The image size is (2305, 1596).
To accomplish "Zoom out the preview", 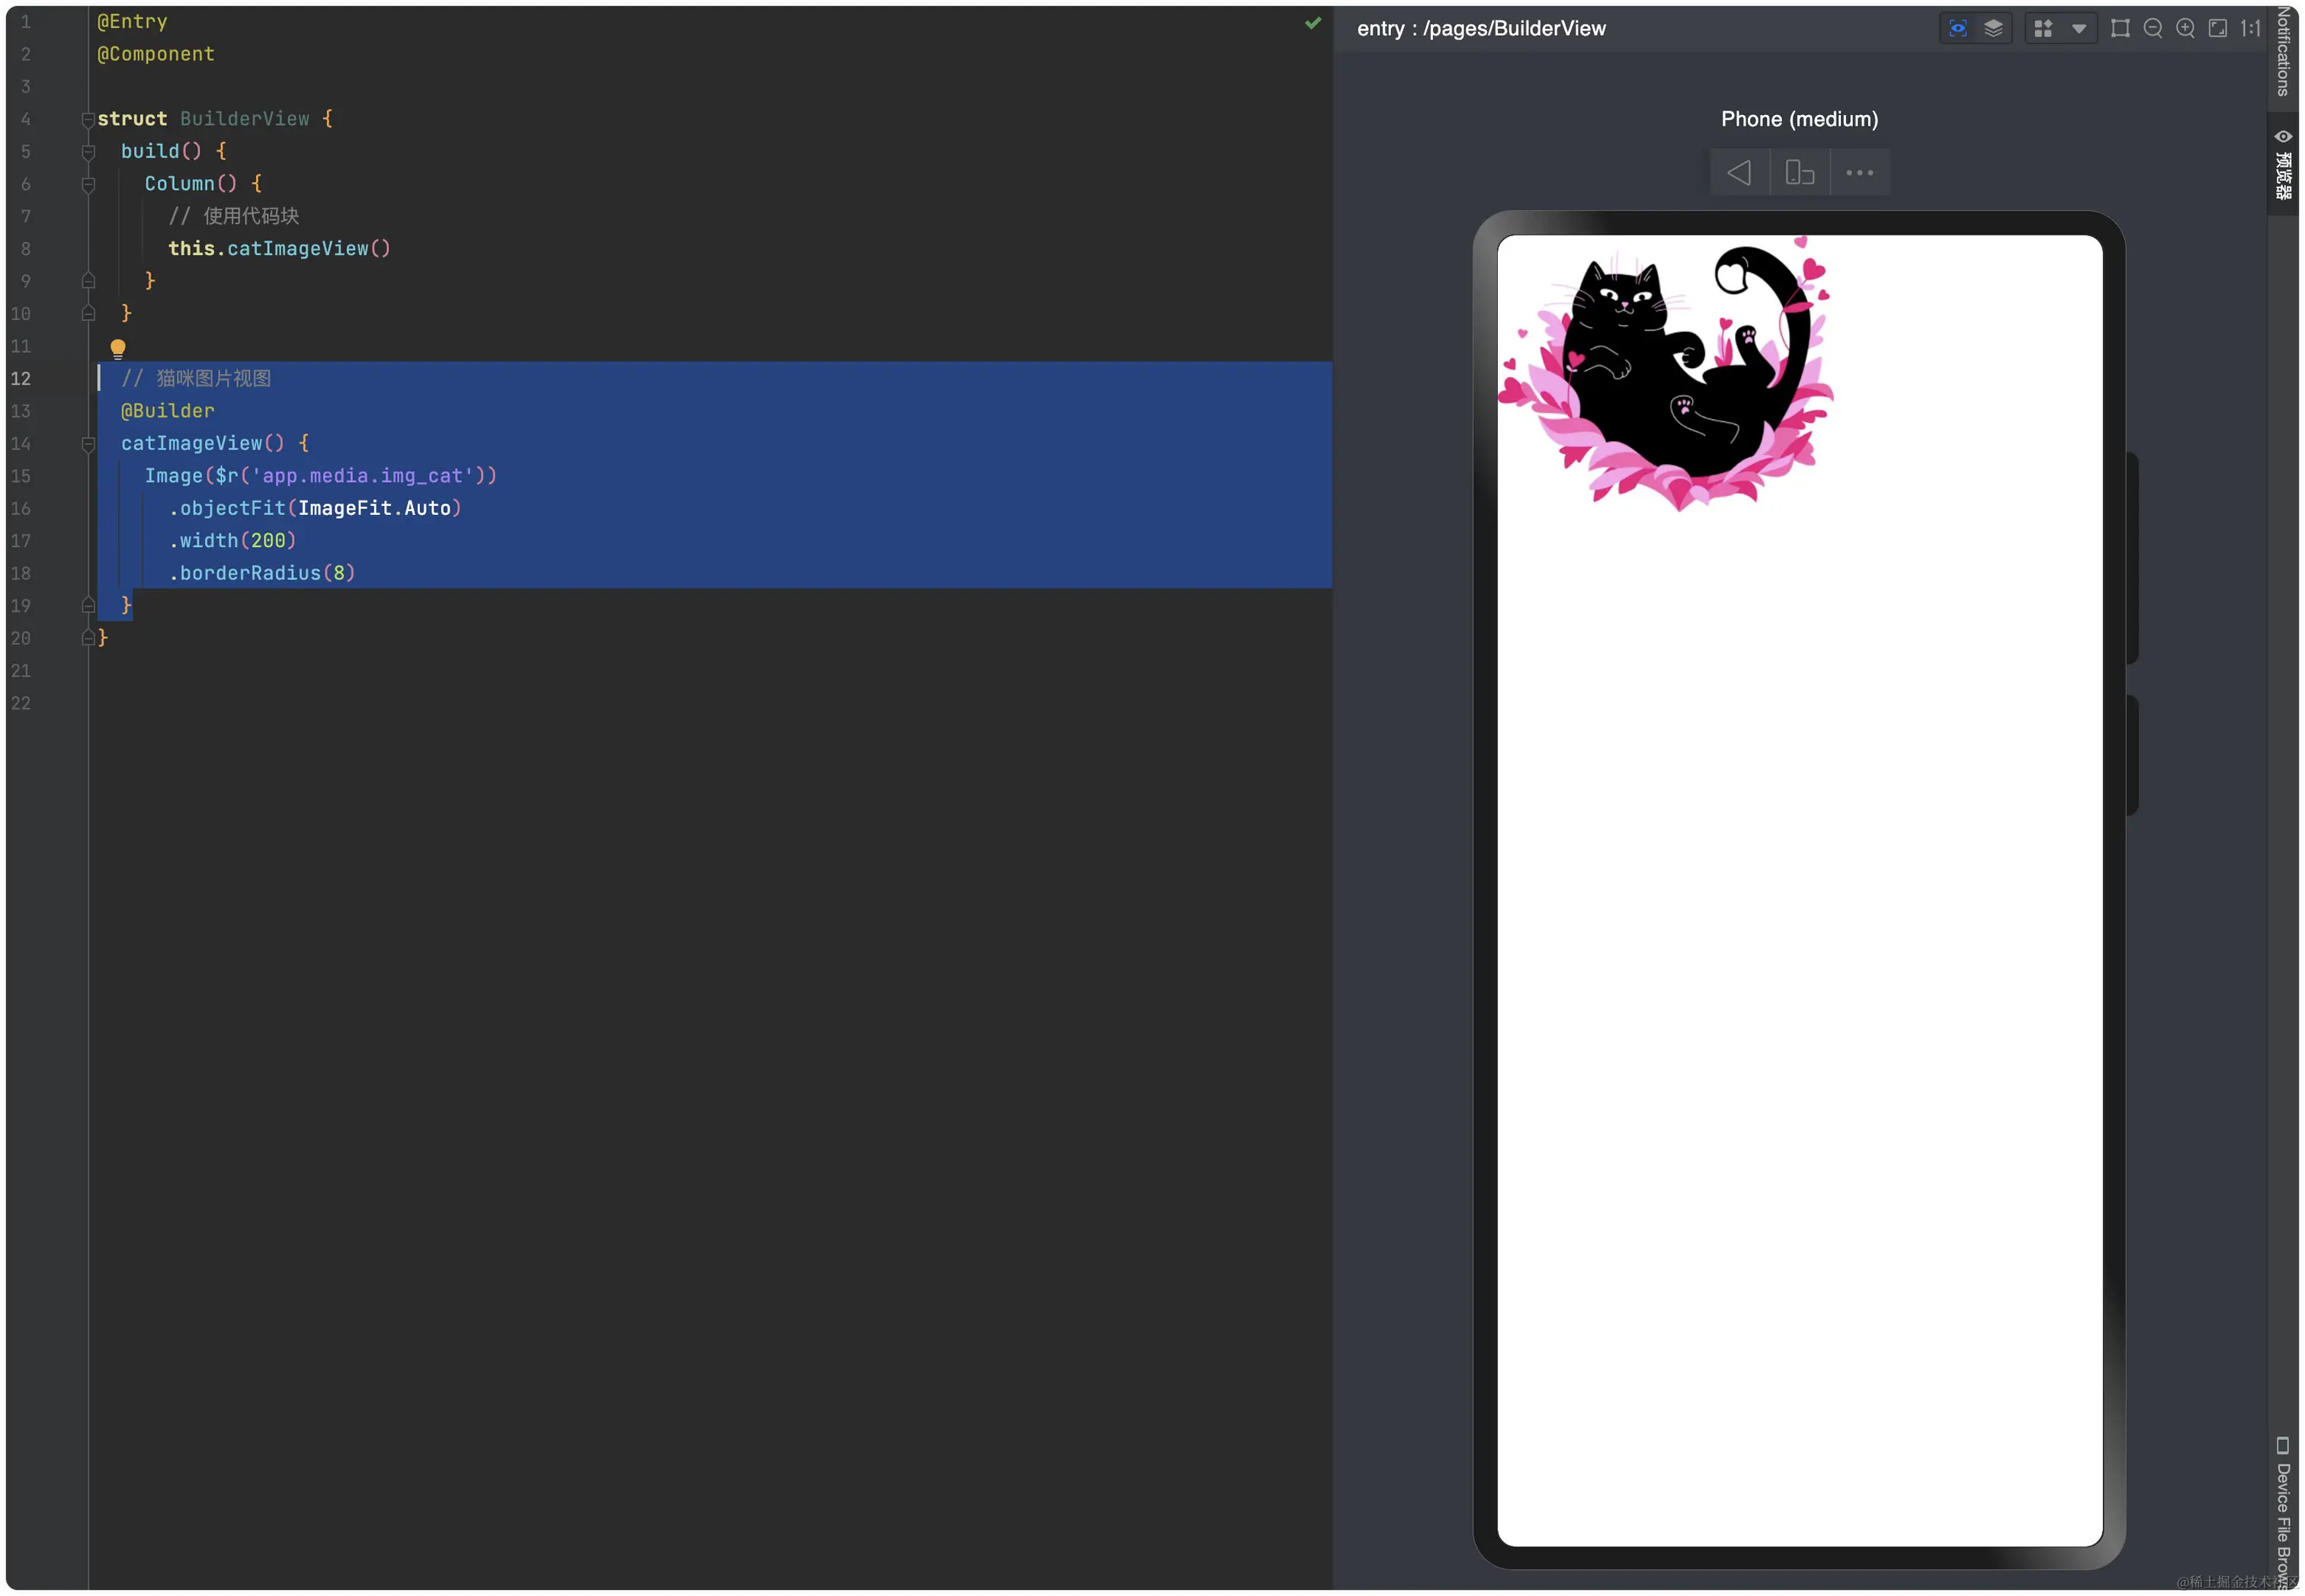I will 2152,28.
